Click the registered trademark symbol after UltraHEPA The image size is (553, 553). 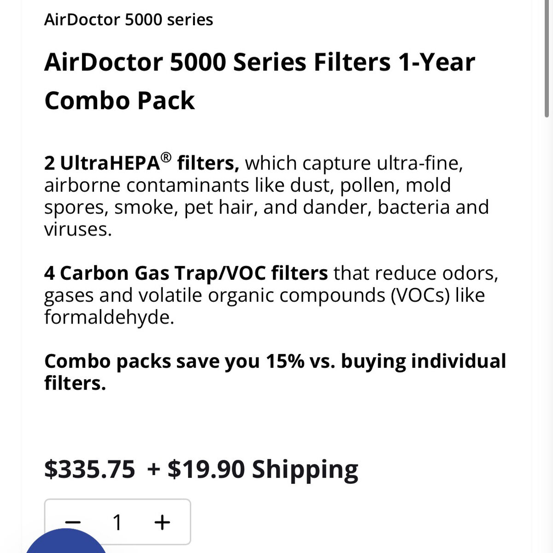166,158
